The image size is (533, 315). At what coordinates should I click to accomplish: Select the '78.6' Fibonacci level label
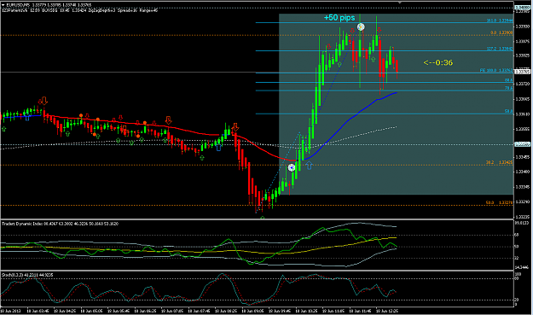point(508,89)
